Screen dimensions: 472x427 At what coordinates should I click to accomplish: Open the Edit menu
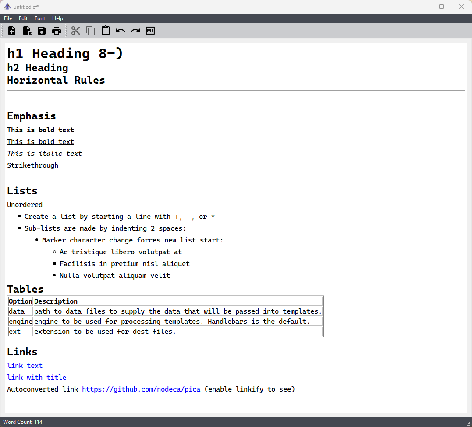23,18
